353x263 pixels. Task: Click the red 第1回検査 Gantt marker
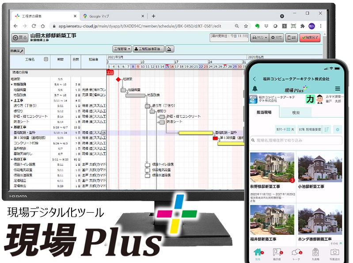[x=215, y=138]
